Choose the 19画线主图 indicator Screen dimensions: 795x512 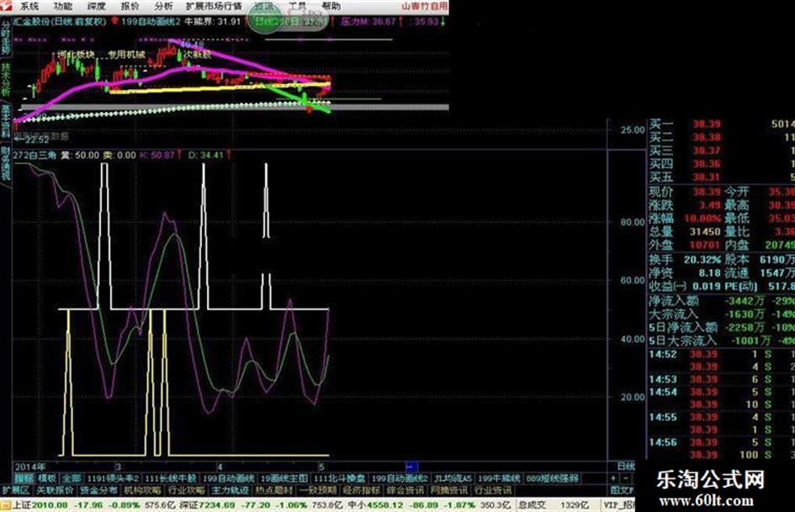(x=284, y=478)
